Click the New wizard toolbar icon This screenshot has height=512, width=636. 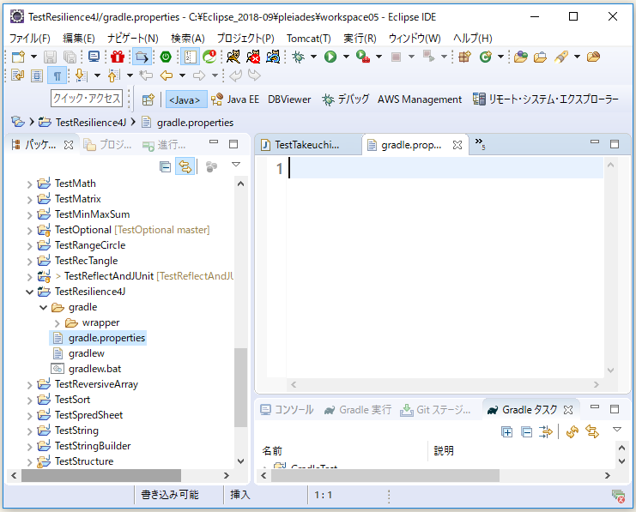pyautogui.click(x=18, y=57)
